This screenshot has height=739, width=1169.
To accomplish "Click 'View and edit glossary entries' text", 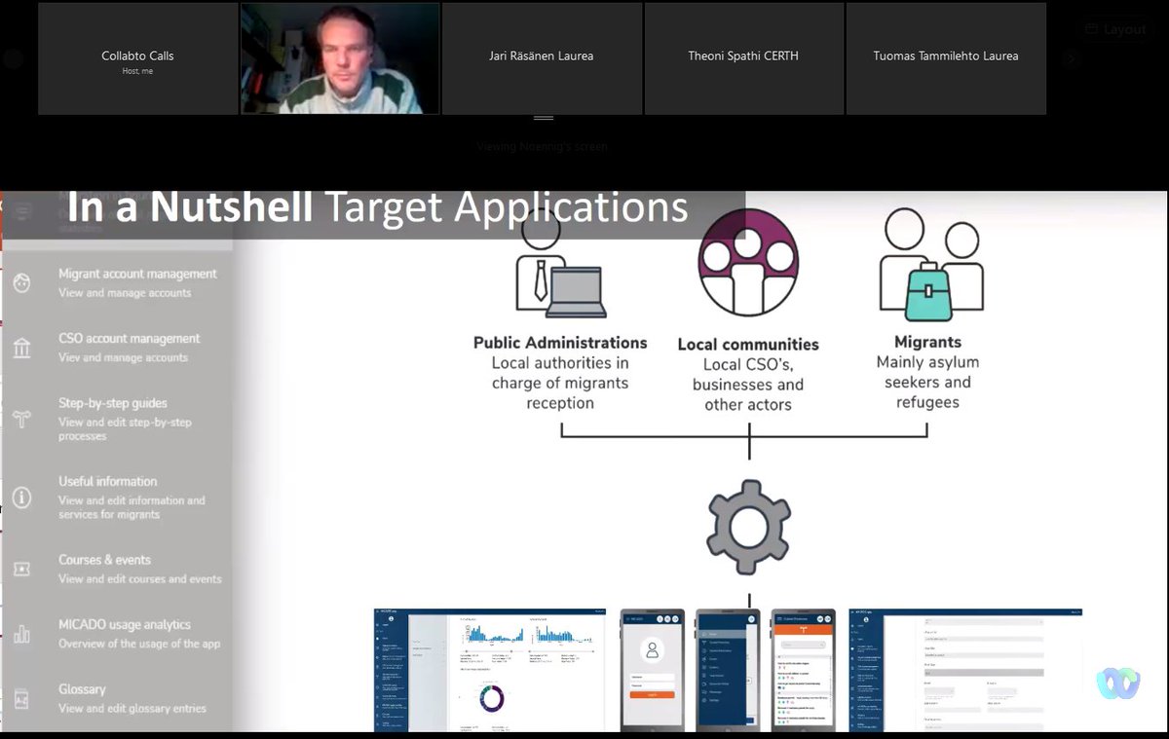I will click(132, 709).
